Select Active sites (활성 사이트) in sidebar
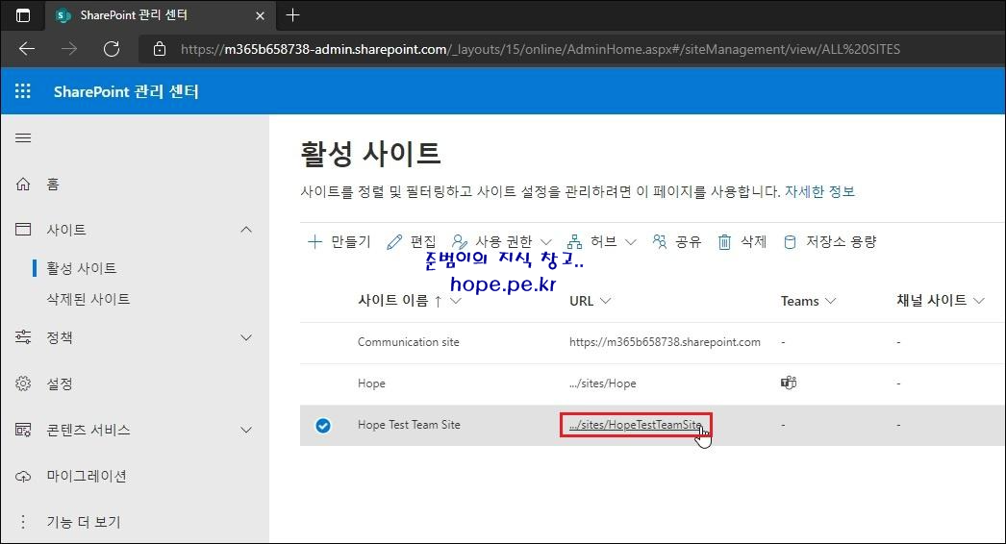Viewport: 1006px width, 544px height. (82, 268)
